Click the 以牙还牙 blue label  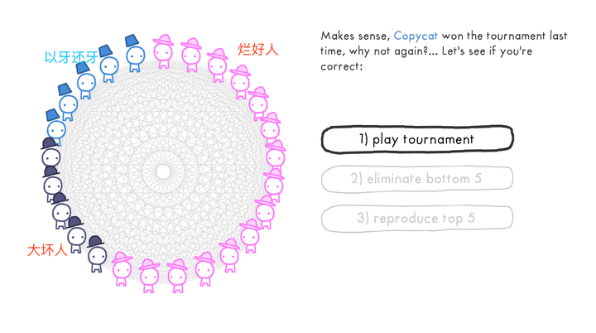[71, 57]
